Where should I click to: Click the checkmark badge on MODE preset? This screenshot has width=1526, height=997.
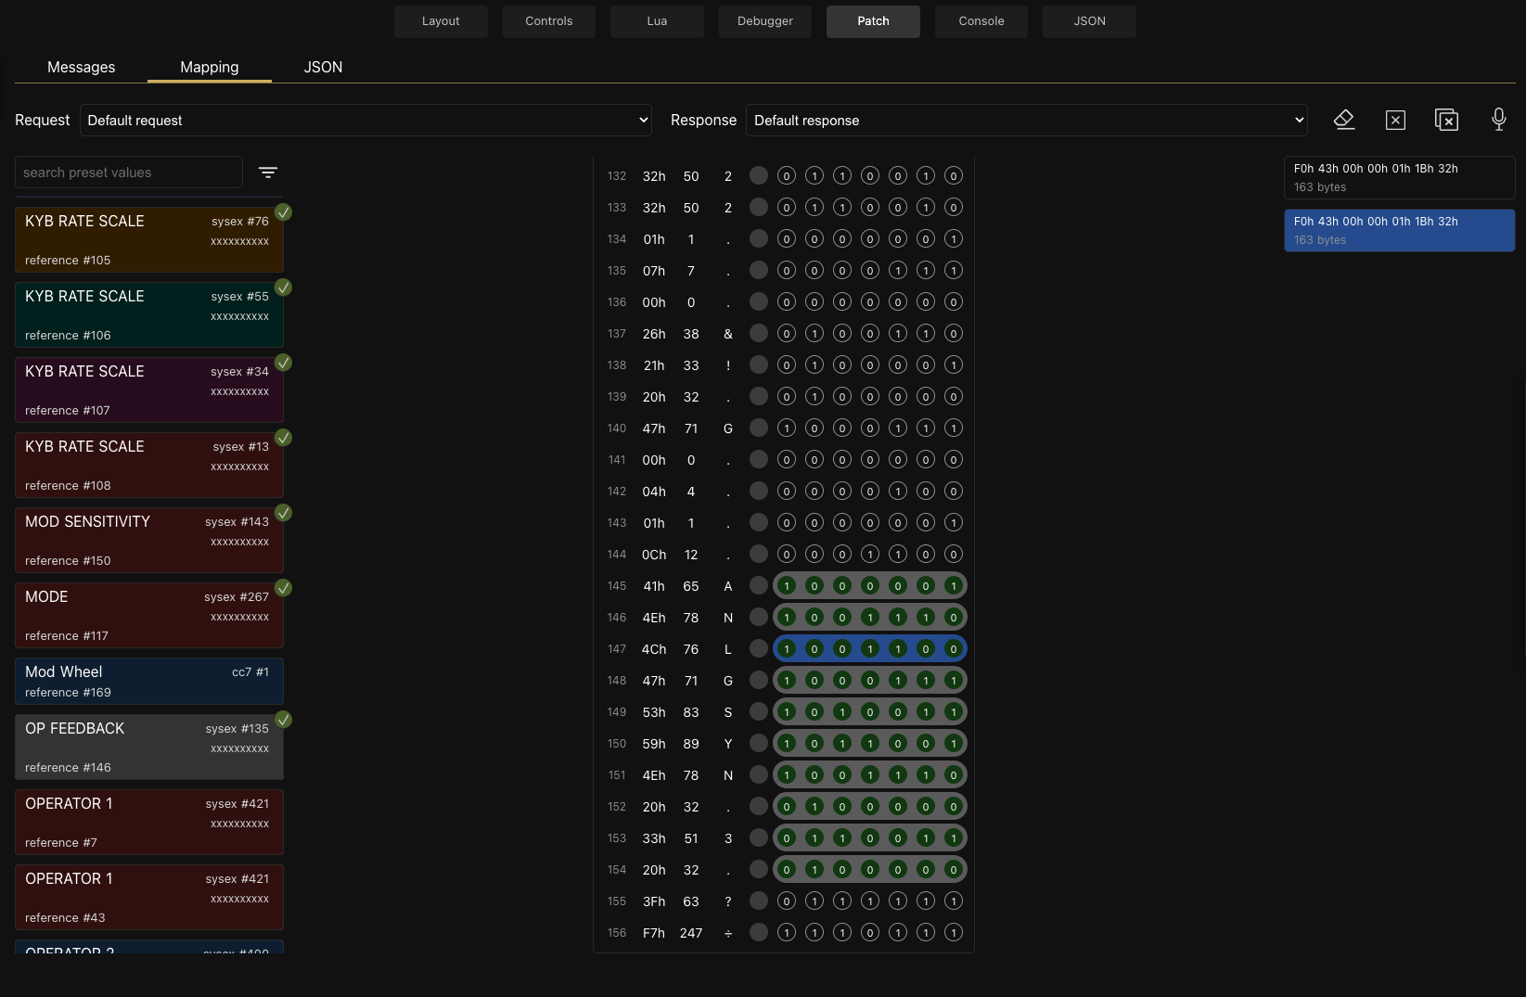283,588
